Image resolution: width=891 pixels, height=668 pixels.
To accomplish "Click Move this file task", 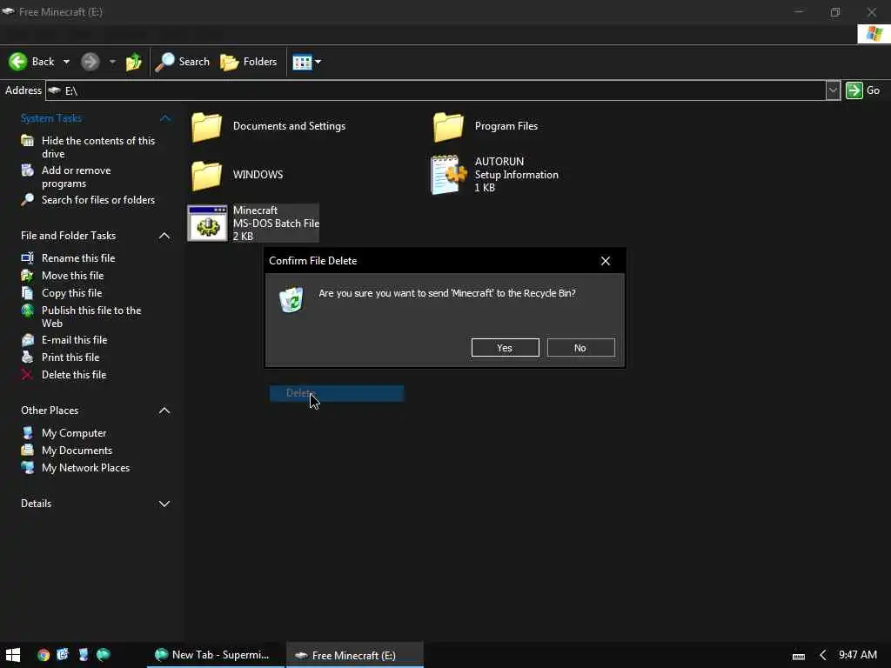I will click(73, 276).
